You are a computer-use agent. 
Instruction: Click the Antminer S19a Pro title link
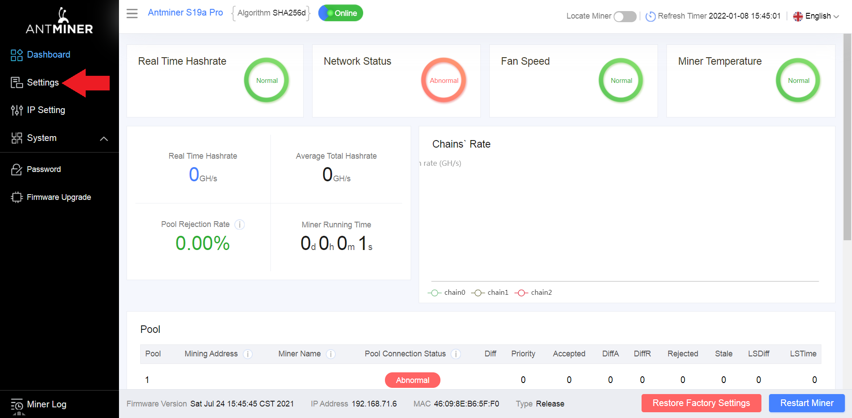tap(185, 12)
